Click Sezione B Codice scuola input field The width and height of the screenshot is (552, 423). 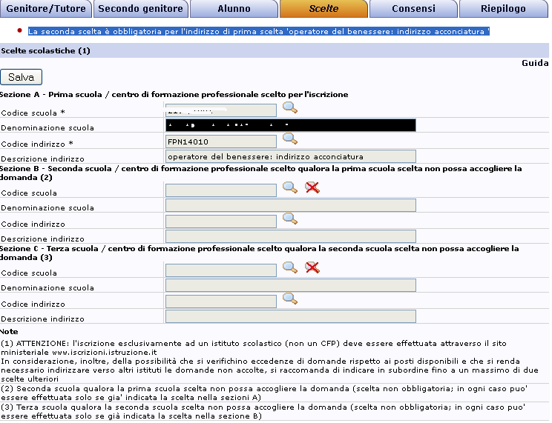[220, 190]
